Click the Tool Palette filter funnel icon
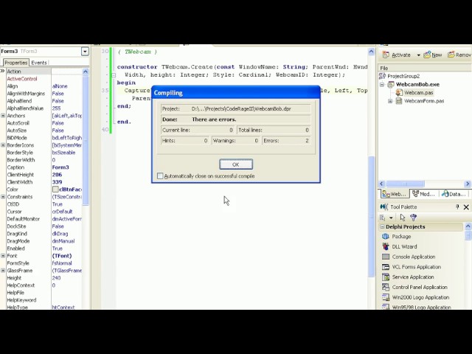This screenshot has height=354, width=472. 414,218
